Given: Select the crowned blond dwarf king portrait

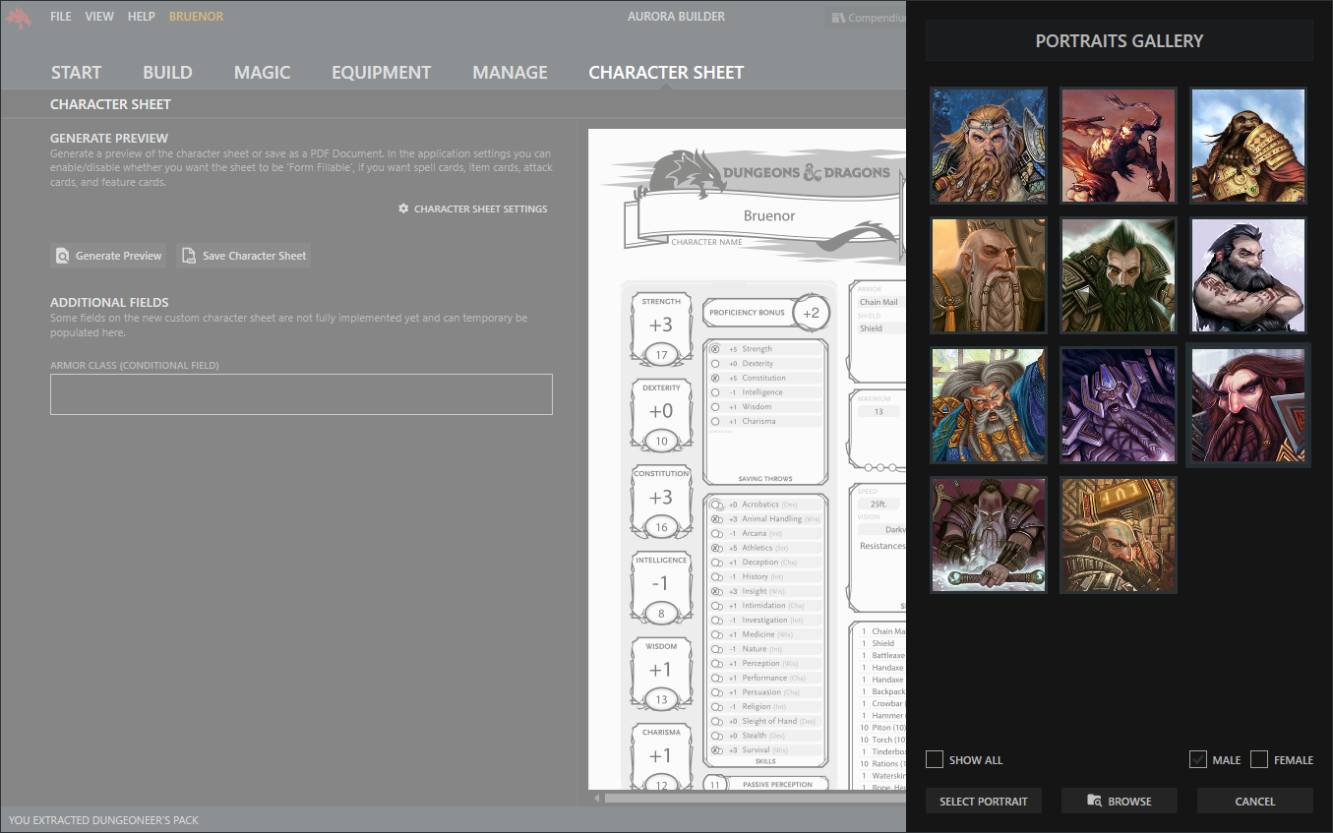Looking at the screenshot, I should pyautogui.click(x=988, y=146).
